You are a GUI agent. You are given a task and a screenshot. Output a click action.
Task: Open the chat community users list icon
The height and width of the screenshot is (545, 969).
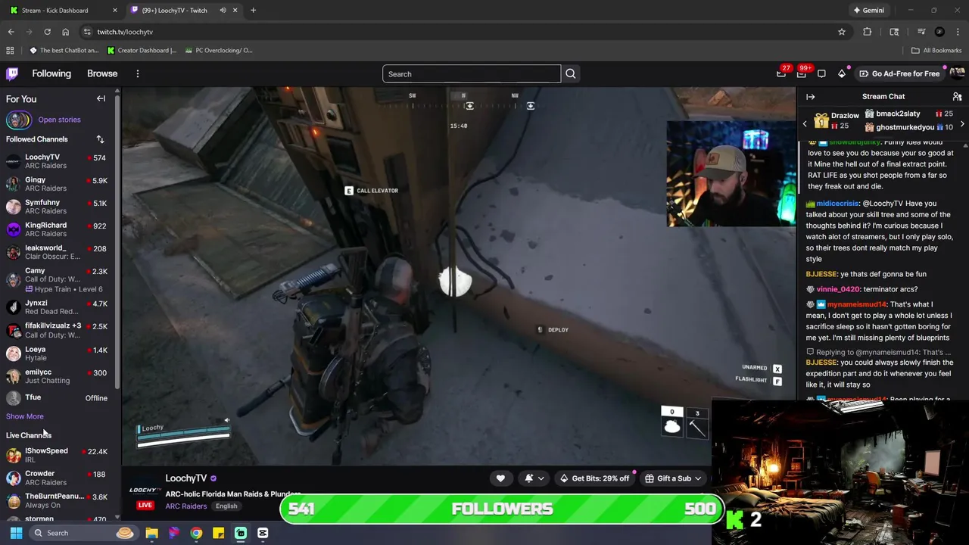pyautogui.click(x=957, y=97)
